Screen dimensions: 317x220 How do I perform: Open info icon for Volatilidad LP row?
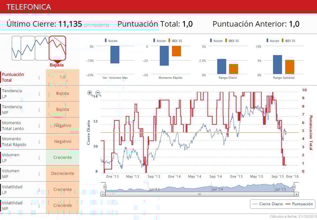39,190
